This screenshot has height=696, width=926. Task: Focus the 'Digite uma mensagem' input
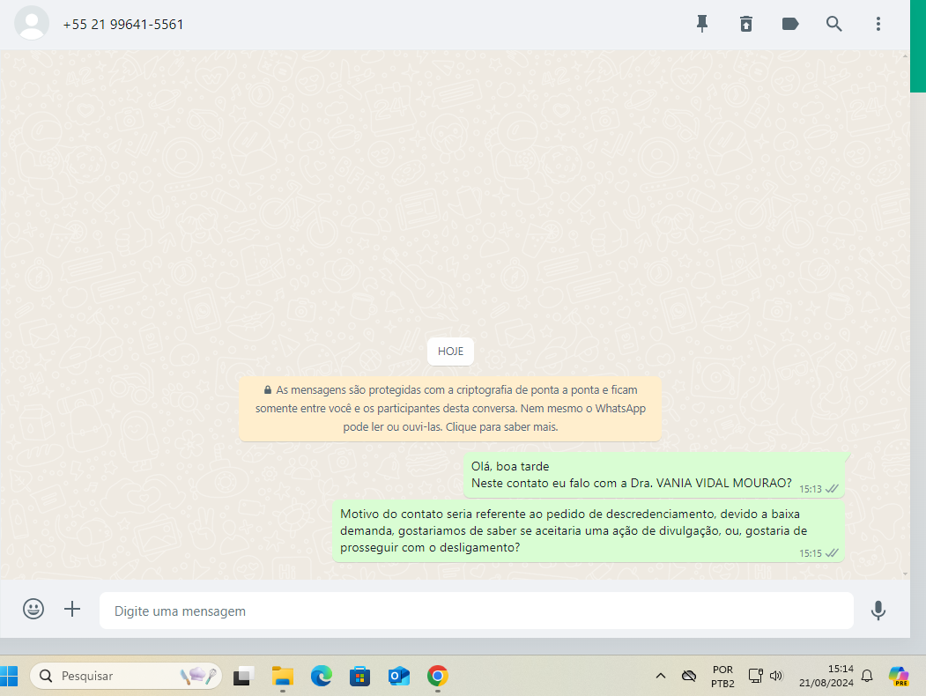476,611
